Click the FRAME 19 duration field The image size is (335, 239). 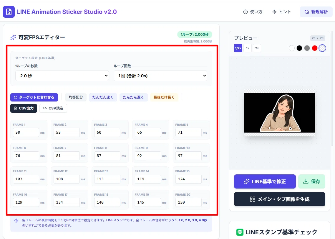pyautogui.click(x=148, y=202)
